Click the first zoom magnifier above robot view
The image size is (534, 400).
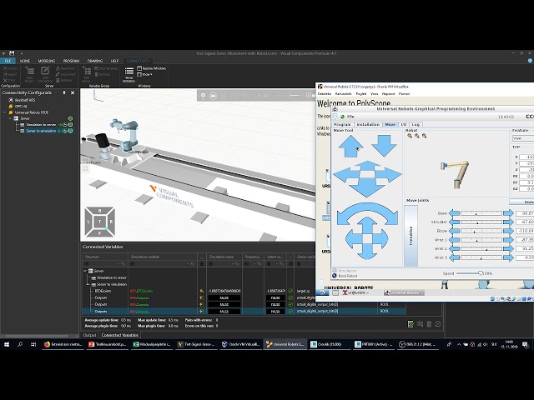click(x=410, y=137)
